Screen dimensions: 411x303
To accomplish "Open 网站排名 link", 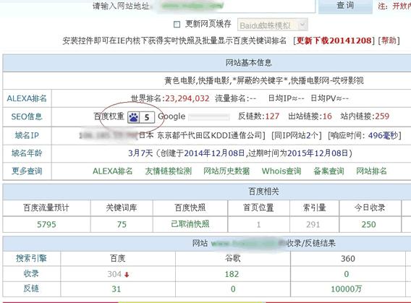I will 371,171.
